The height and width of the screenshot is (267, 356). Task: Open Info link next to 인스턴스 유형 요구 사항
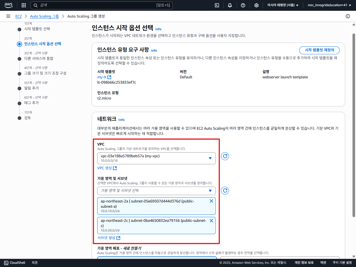click(154, 51)
